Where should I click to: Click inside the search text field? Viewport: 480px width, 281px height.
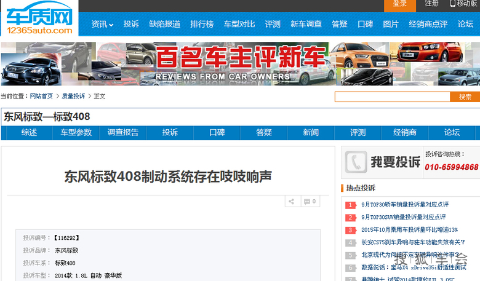392,97
